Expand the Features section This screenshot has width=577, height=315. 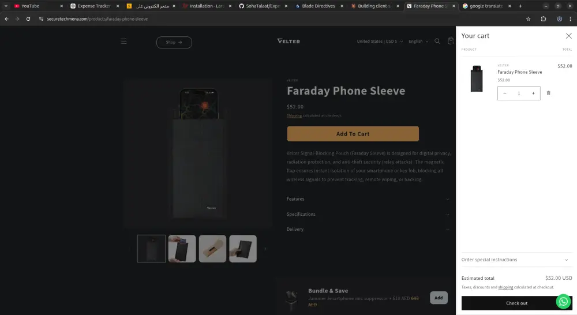[368, 199]
